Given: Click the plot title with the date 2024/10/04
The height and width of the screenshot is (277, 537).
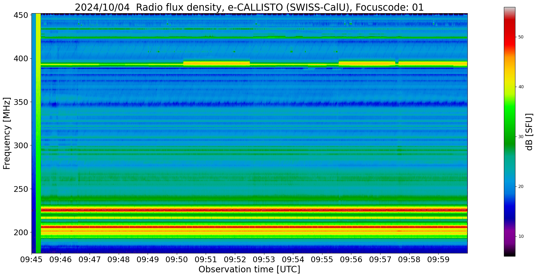Looking at the screenshot, I should pyautogui.click(x=249, y=7).
